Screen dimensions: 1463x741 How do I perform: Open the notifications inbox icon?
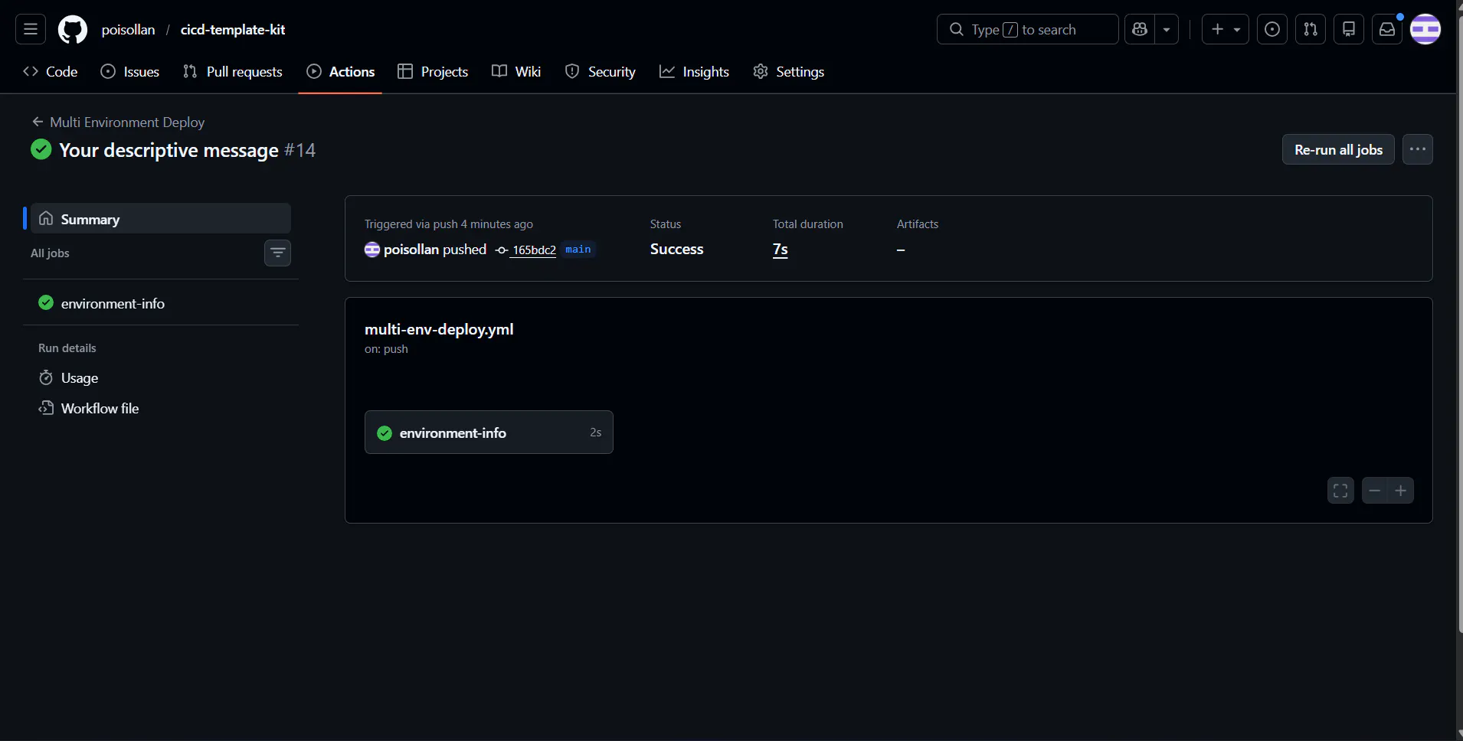pyautogui.click(x=1387, y=29)
